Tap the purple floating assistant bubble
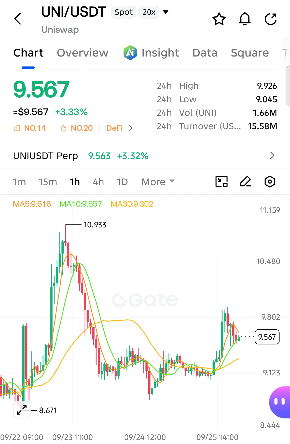Image resolution: width=290 pixels, height=444 pixels. 280,402
